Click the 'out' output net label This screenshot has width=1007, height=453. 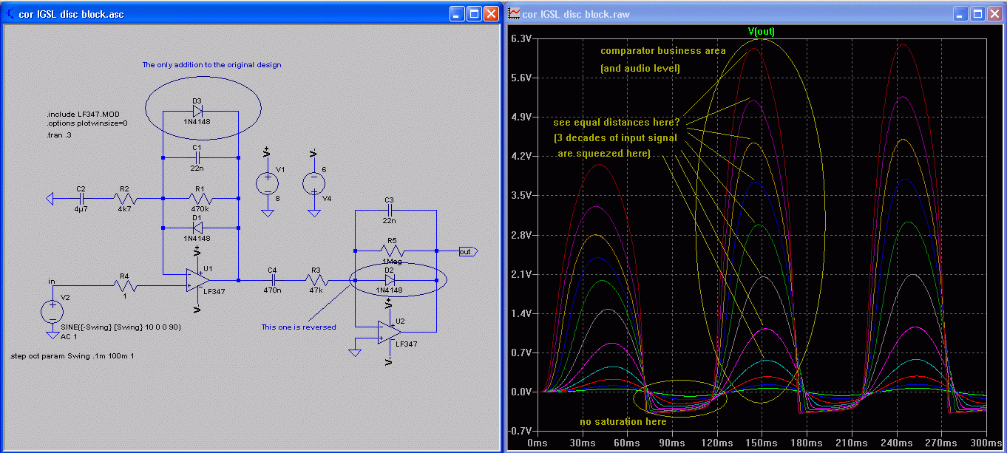tap(466, 251)
